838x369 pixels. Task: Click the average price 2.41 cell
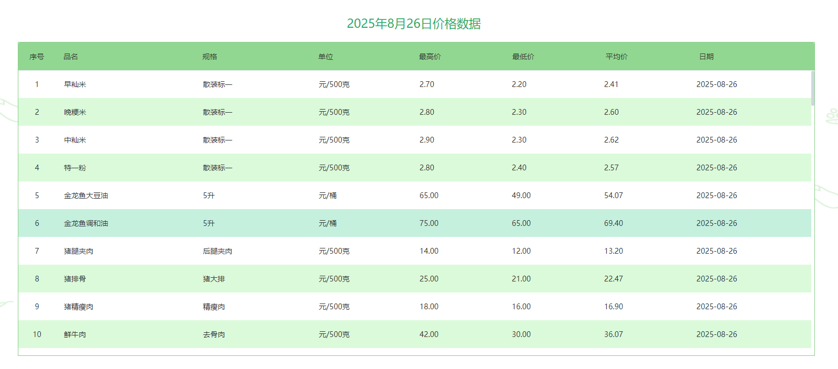tap(611, 84)
